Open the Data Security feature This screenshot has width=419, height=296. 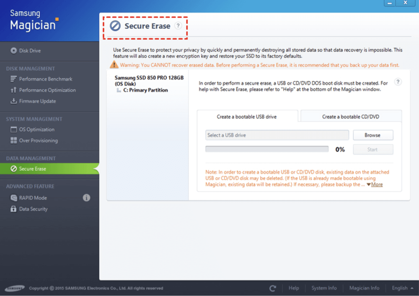pyautogui.click(x=33, y=209)
